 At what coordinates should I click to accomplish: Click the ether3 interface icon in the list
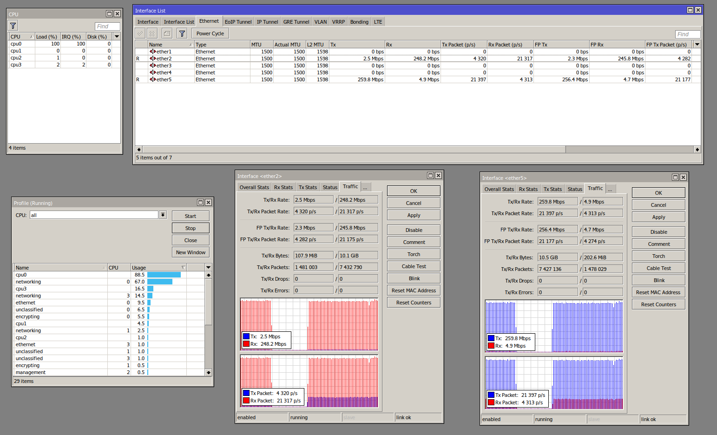[153, 66]
